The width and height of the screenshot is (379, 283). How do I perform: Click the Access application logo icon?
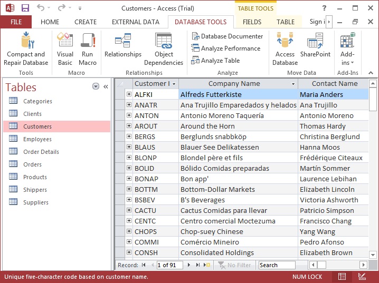tap(10, 8)
